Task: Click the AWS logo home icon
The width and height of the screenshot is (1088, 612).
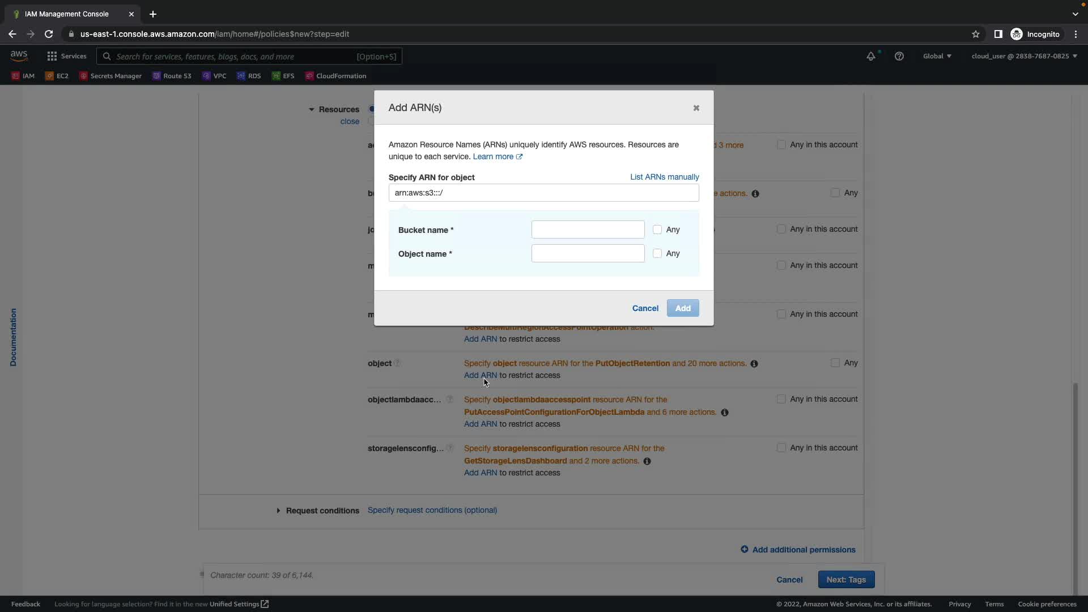Action: coord(19,56)
